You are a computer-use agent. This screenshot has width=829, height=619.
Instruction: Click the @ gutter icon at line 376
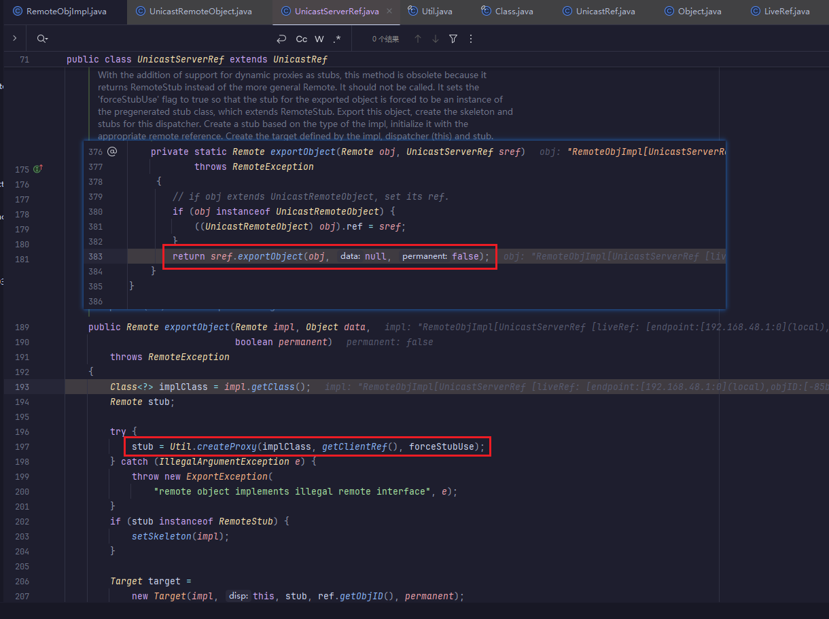pos(112,152)
